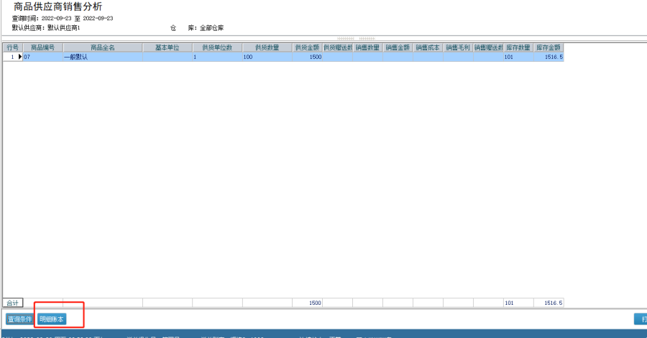
Task: Click the 供货金额 cell showing 1500
Action: (308, 56)
